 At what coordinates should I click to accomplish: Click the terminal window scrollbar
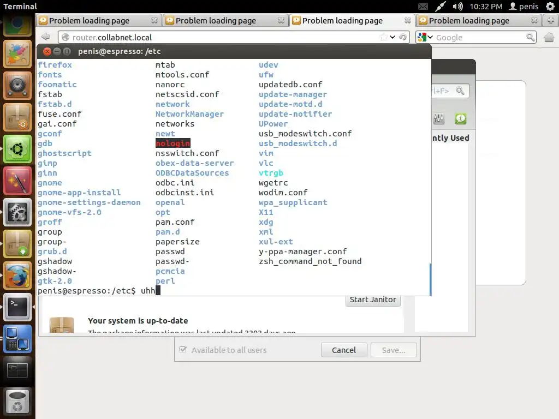(430, 279)
